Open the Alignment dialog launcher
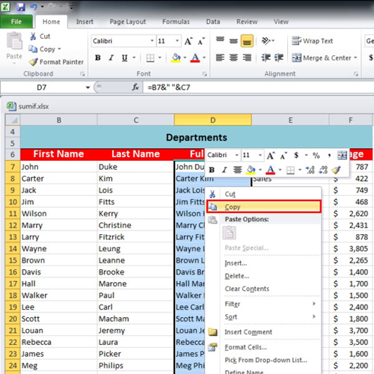Image resolution: width=374 pixels, height=374 pixels. coord(356,74)
